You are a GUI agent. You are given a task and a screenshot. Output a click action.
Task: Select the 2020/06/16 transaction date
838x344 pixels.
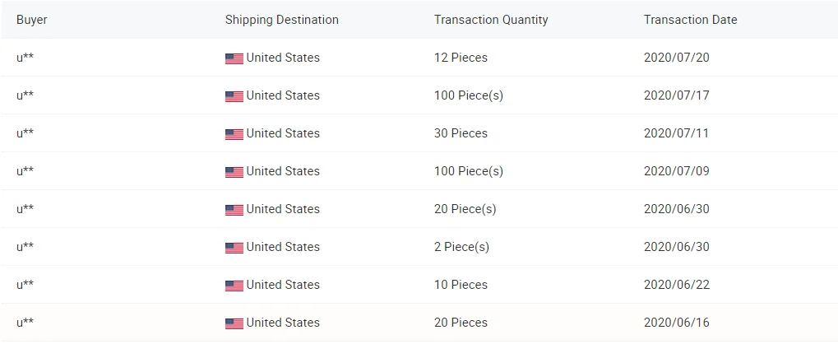tap(676, 323)
